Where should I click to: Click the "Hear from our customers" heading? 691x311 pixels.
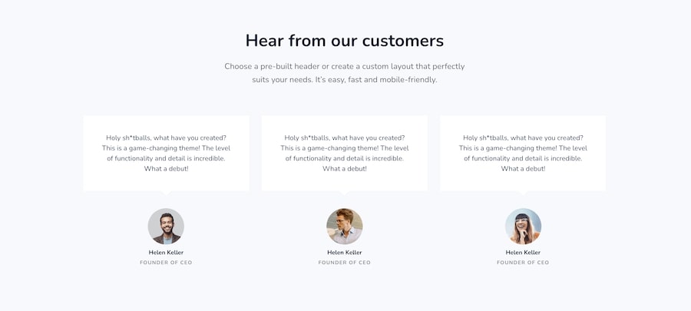[345, 41]
